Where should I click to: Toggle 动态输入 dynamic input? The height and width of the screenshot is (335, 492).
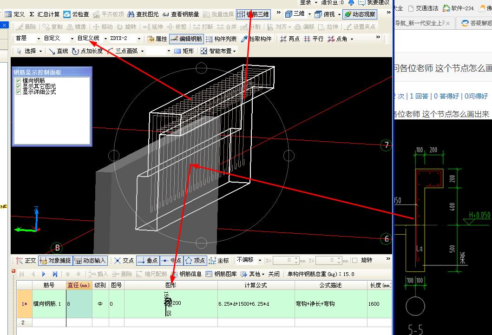point(91,261)
